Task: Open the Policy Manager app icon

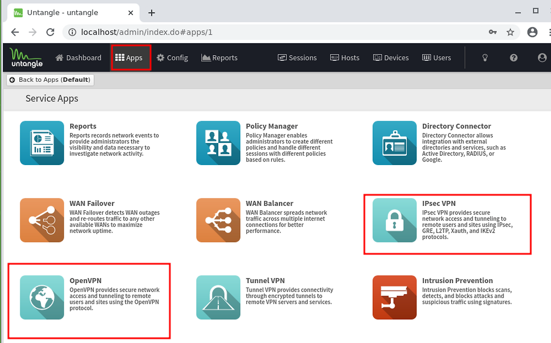Action: click(x=218, y=143)
